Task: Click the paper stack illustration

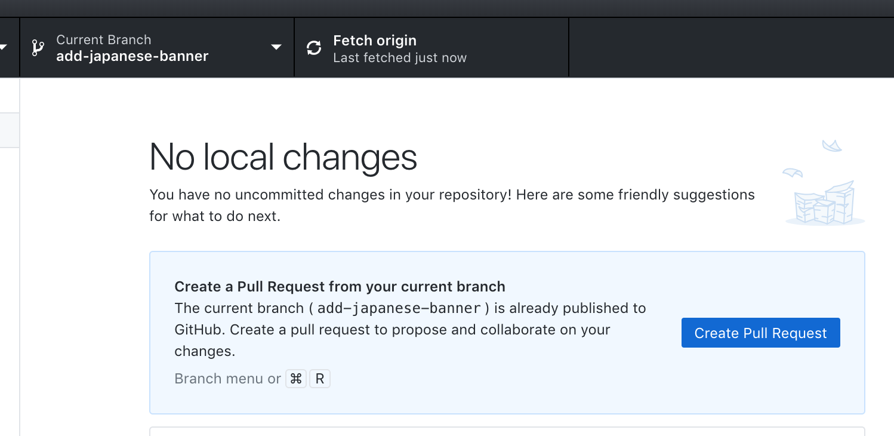Action: point(825,183)
